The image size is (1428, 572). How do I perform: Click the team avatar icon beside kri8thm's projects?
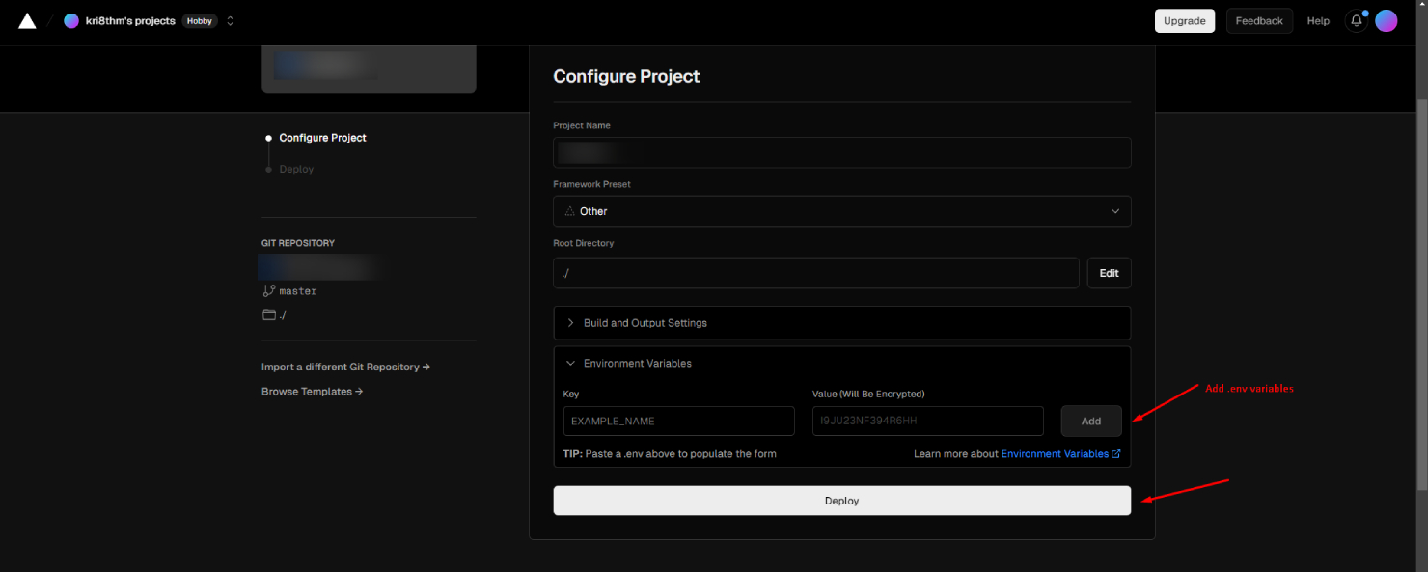(71, 21)
